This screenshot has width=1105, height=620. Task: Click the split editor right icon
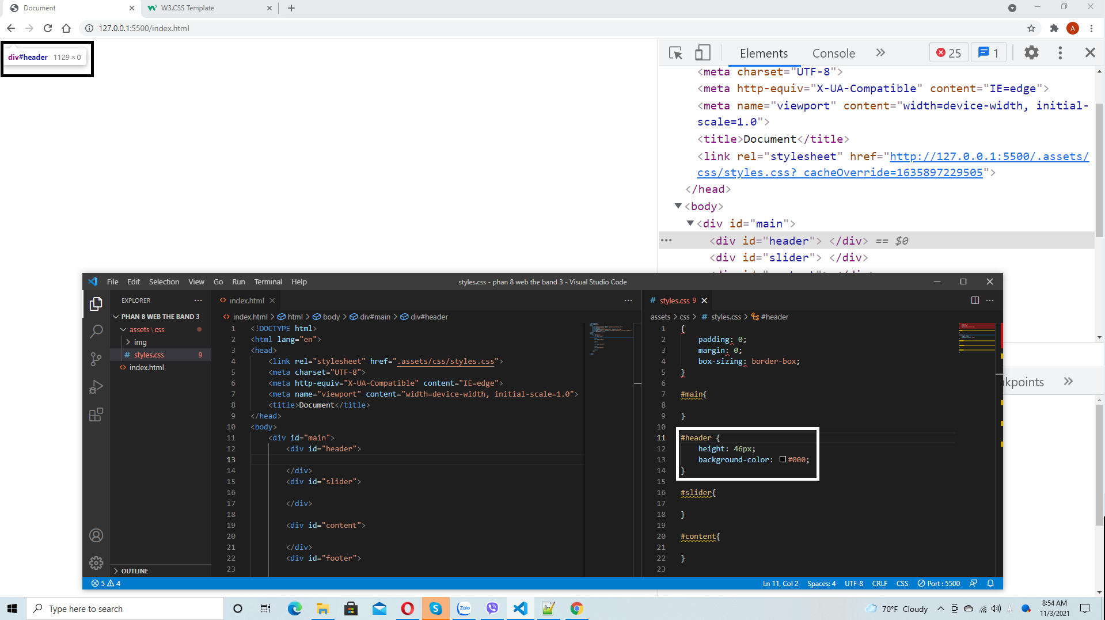tap(975, 301)
